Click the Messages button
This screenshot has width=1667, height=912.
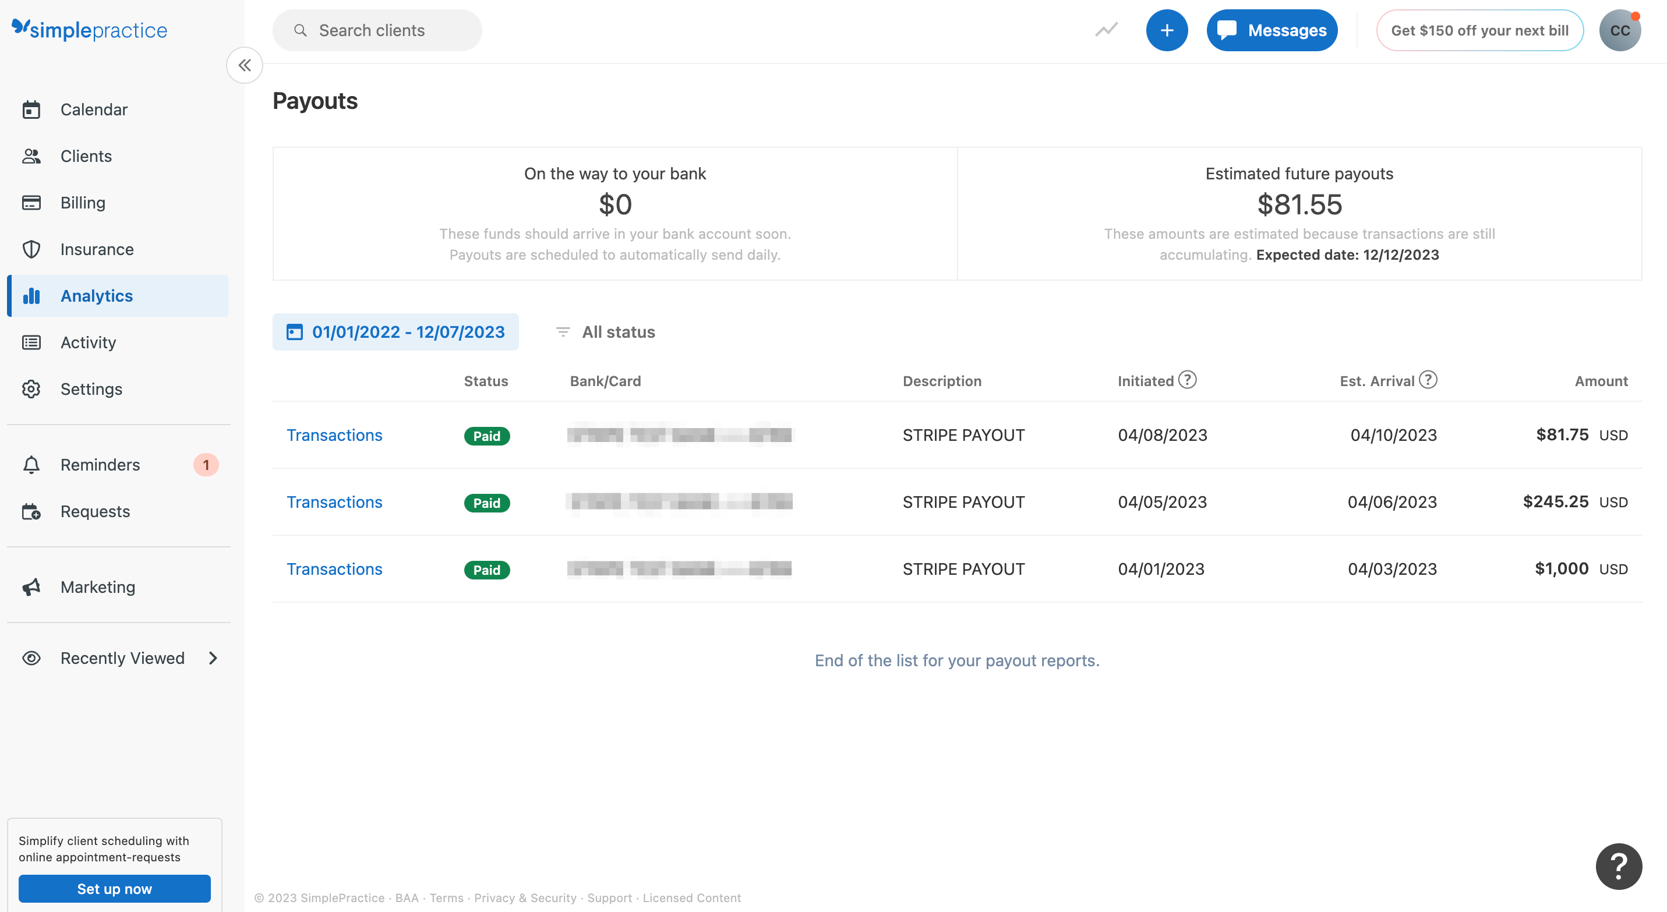[x=1272, y=30]
